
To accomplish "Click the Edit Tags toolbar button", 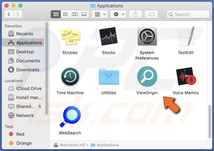I will [x=151, y=14].
